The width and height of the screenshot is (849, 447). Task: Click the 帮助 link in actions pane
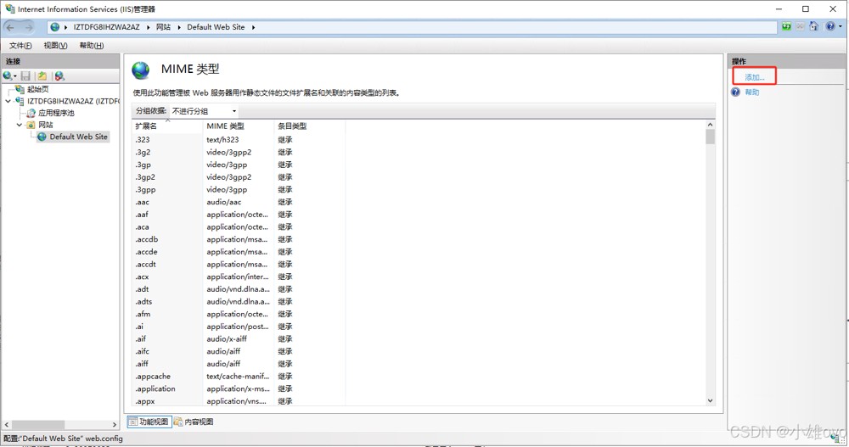(752, 92)
